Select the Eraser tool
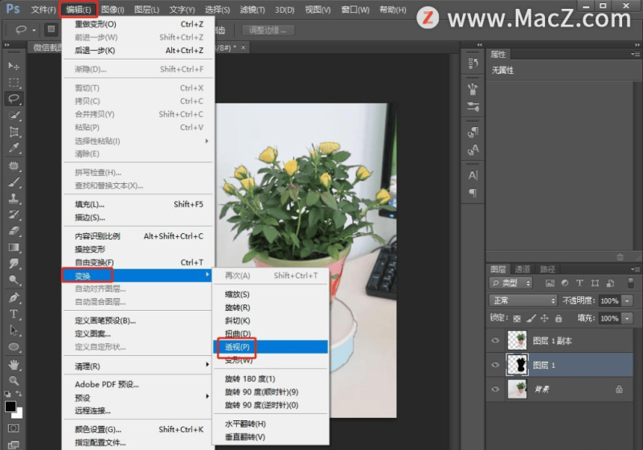 point(14,231)
